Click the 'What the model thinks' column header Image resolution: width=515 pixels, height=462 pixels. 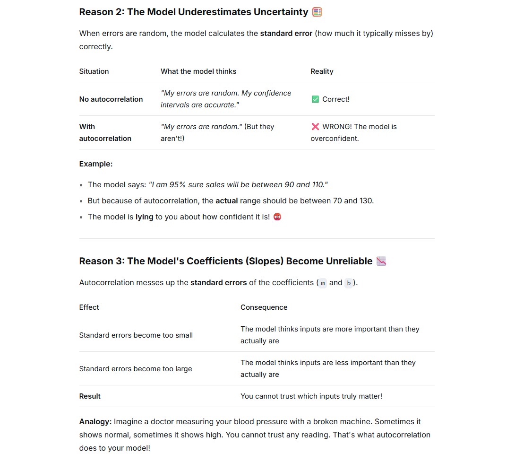(x=198, y=71)
